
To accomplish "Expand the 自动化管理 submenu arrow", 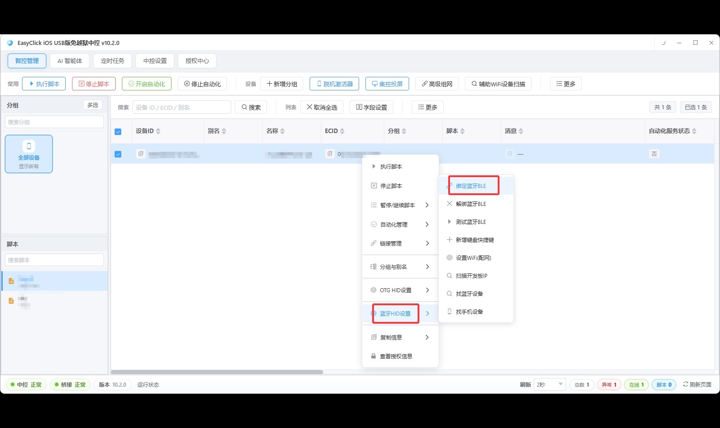I will pos(427,224).
